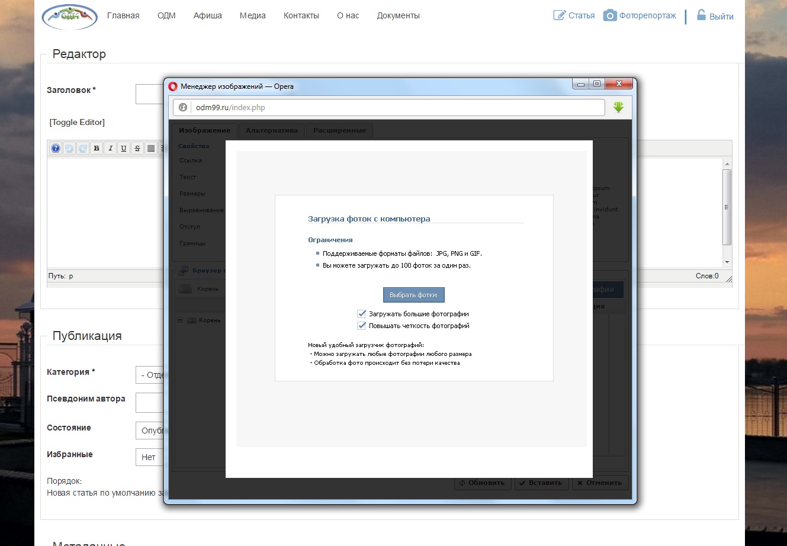Open the Фоторепортаж link in the header
Viewport: 787px width, 546px height.
click(x=648, y=15)
